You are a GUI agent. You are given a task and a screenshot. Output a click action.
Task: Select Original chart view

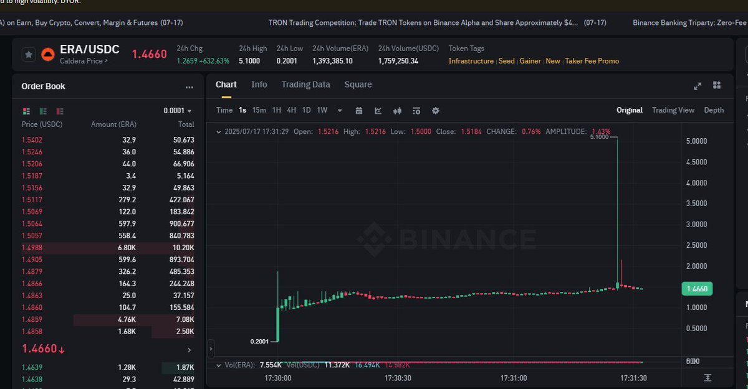tap(630, 110)
